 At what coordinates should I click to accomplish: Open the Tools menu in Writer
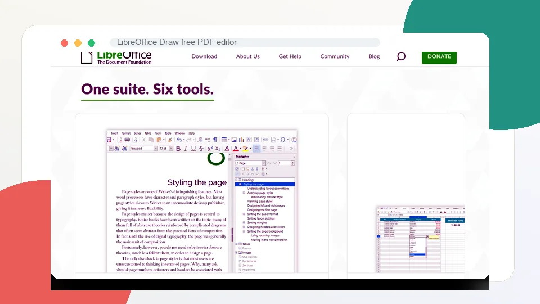pyautogui.click(x=168, y=133)
